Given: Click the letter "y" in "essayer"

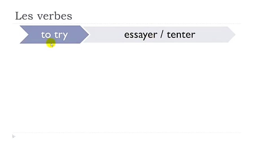Looking at the screenshot, I should (144, 35).
